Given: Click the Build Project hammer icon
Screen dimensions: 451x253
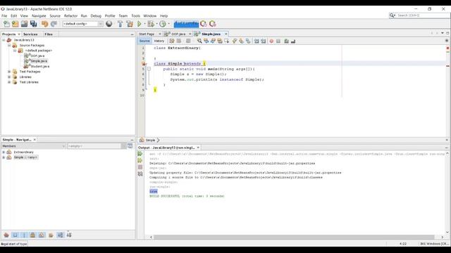Looking at the screenshot, I should coord(121,24).
